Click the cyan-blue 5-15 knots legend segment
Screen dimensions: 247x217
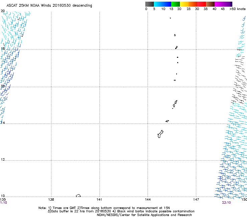point(163,4)
